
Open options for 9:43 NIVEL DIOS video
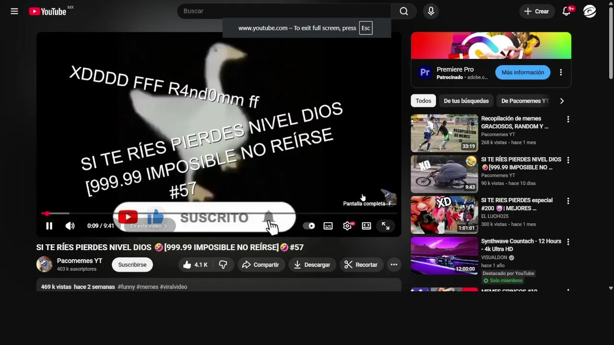[x=568, y=160]
